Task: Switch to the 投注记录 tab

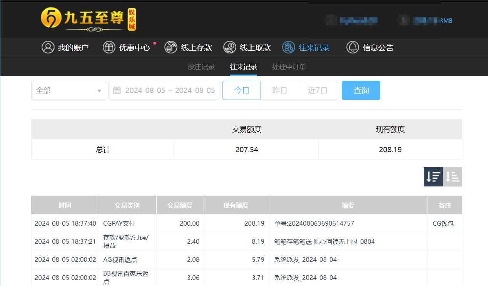Action: (201, 67)
